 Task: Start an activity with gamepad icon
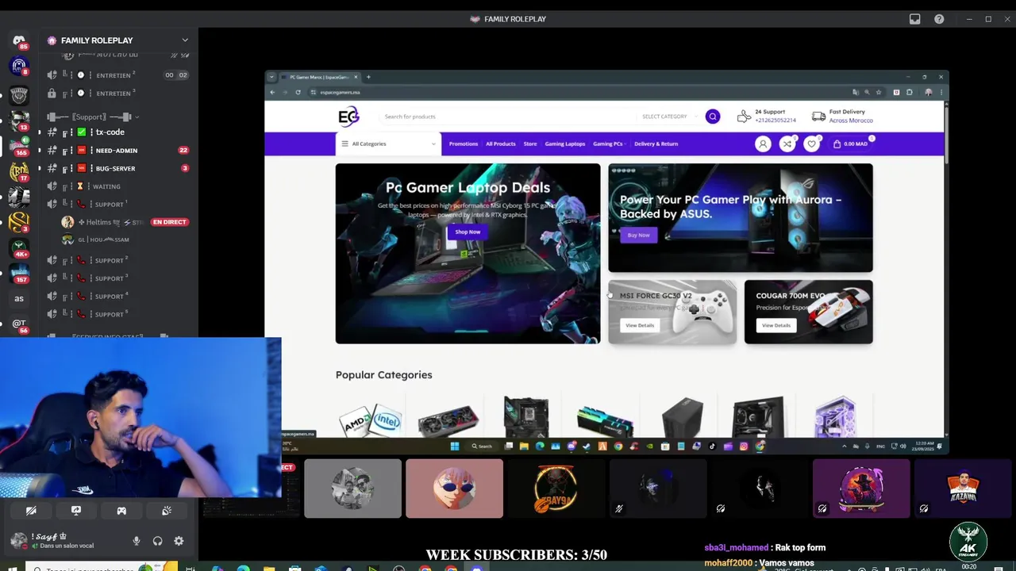pos(121,511)
